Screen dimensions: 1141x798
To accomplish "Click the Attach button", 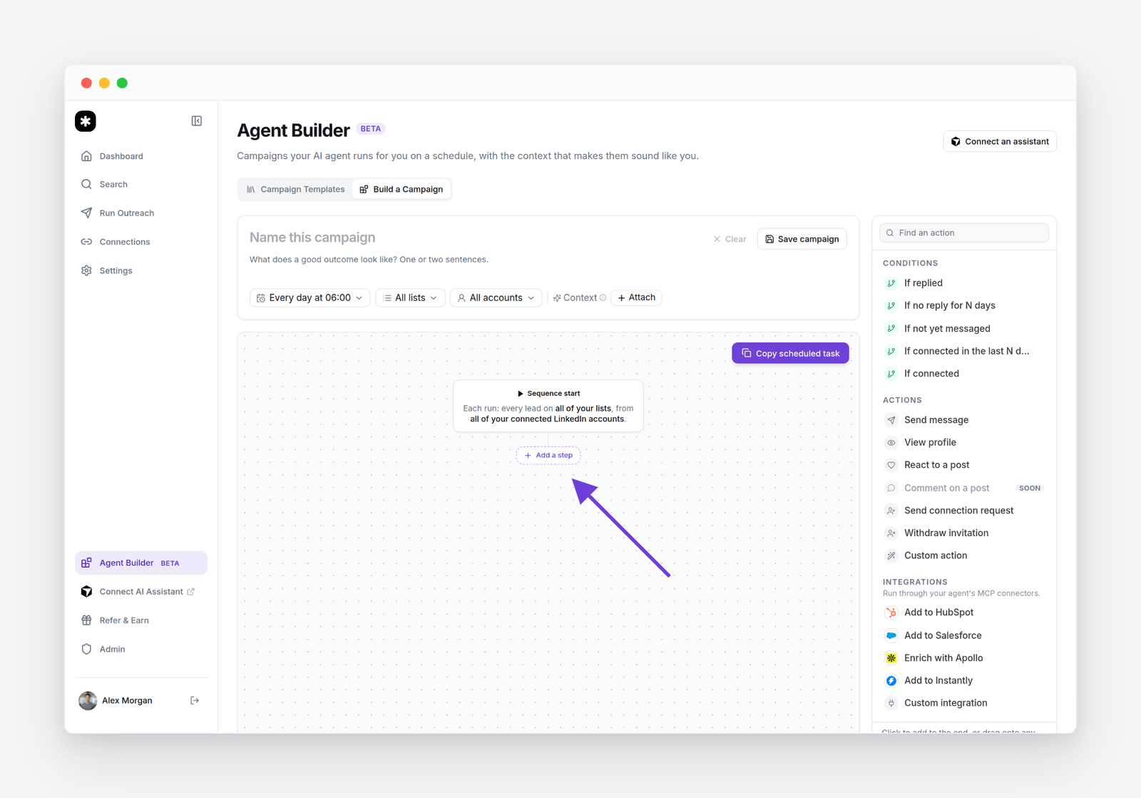I will (637, 297).
